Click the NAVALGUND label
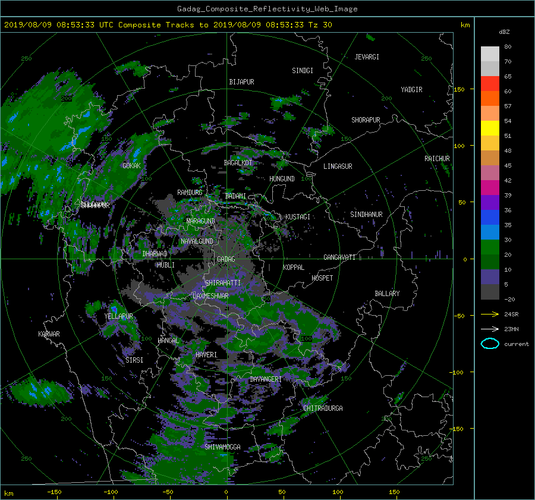535x500 pixels. pyautogui.click(x=197, y=241)
